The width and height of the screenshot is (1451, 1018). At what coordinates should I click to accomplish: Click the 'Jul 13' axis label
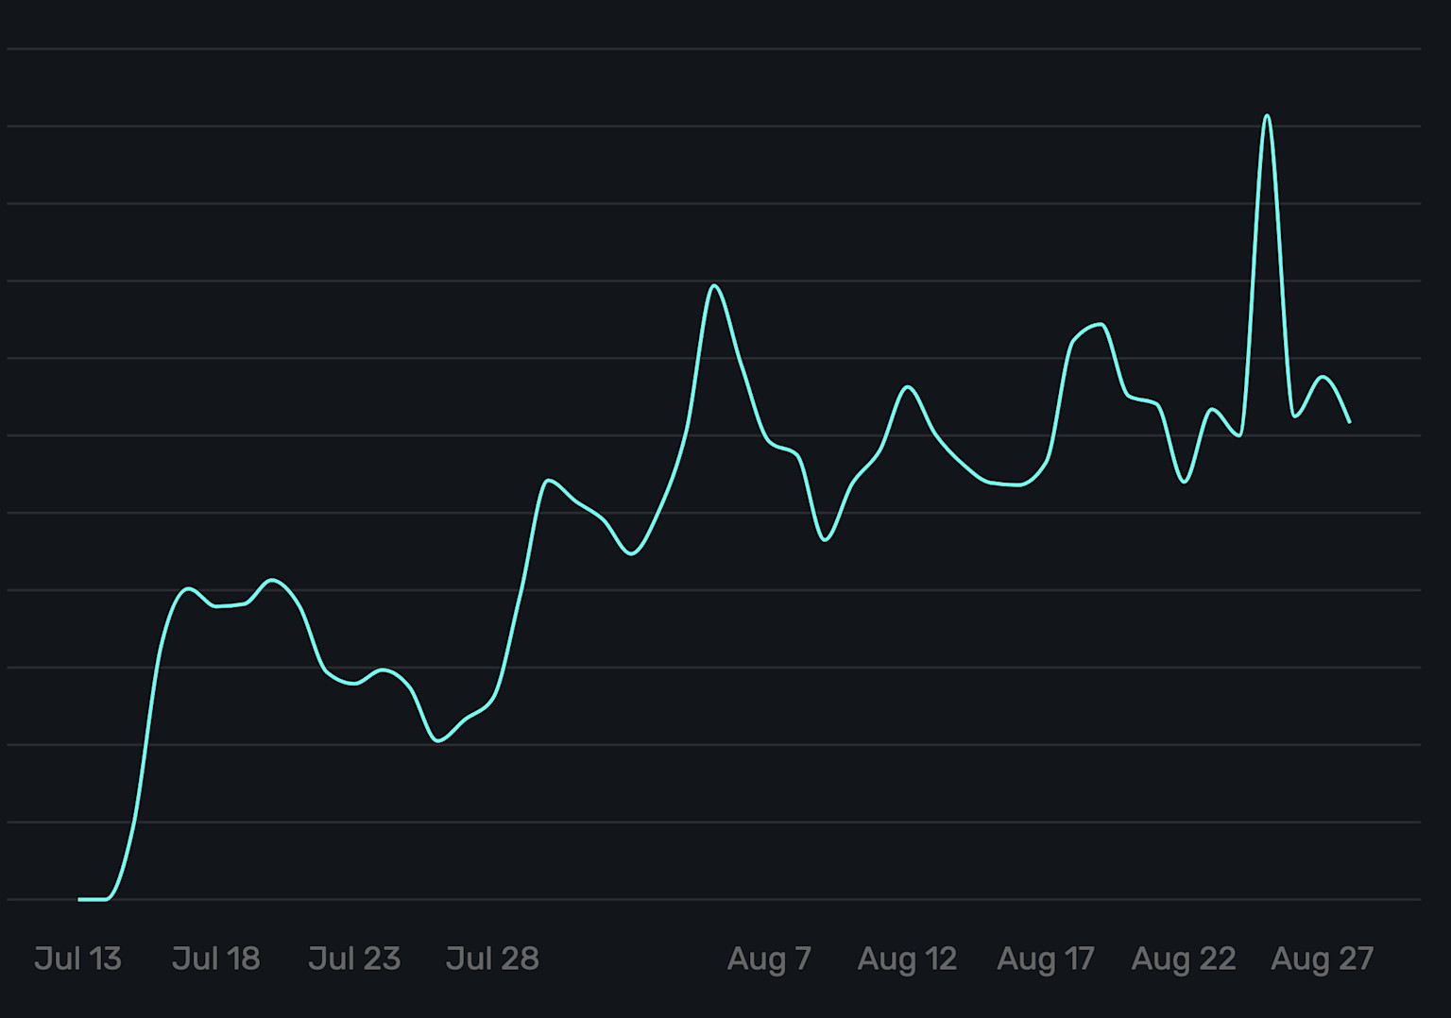(77, 959)
